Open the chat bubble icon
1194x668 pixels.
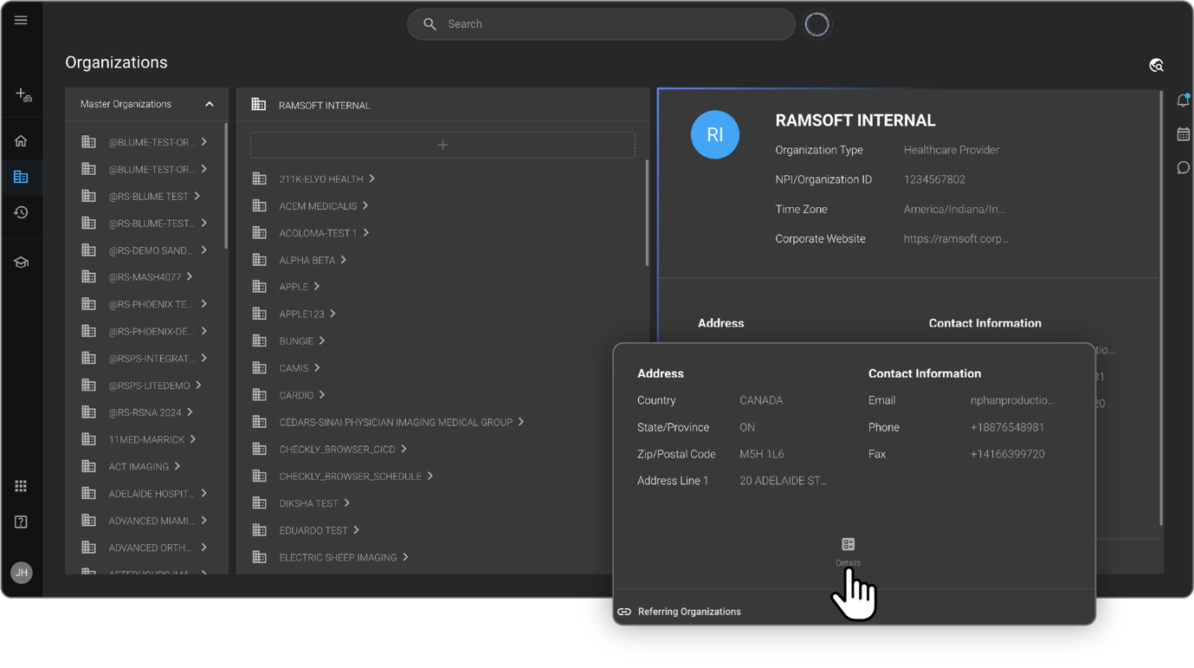point(1183,167)
